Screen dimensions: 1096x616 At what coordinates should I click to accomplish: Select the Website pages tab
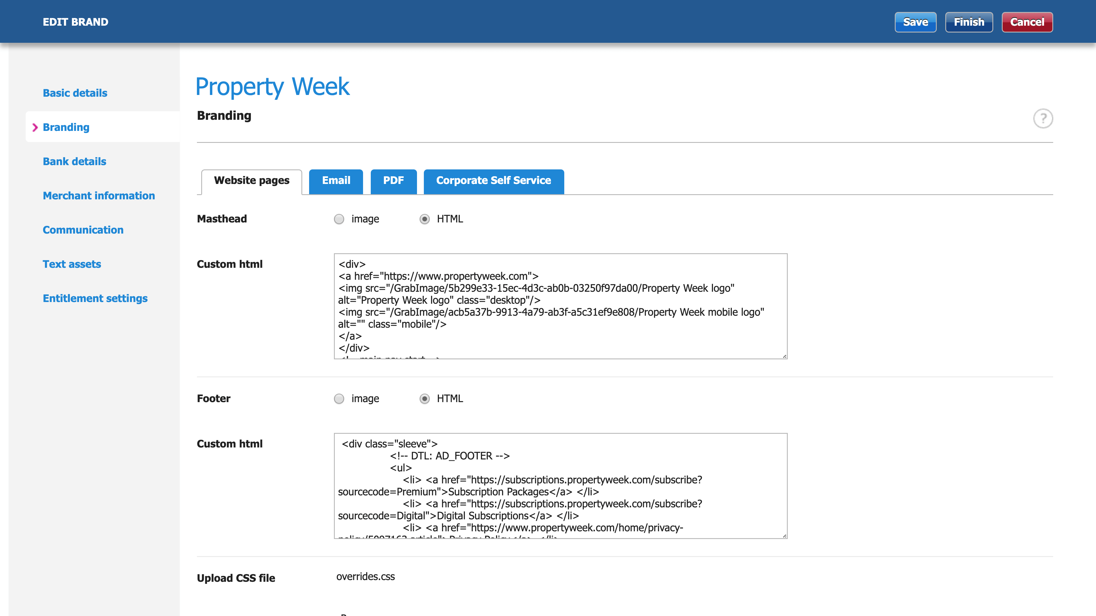[x=251, y=181]
